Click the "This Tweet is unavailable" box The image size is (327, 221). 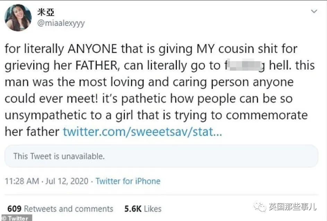[161, 156]
